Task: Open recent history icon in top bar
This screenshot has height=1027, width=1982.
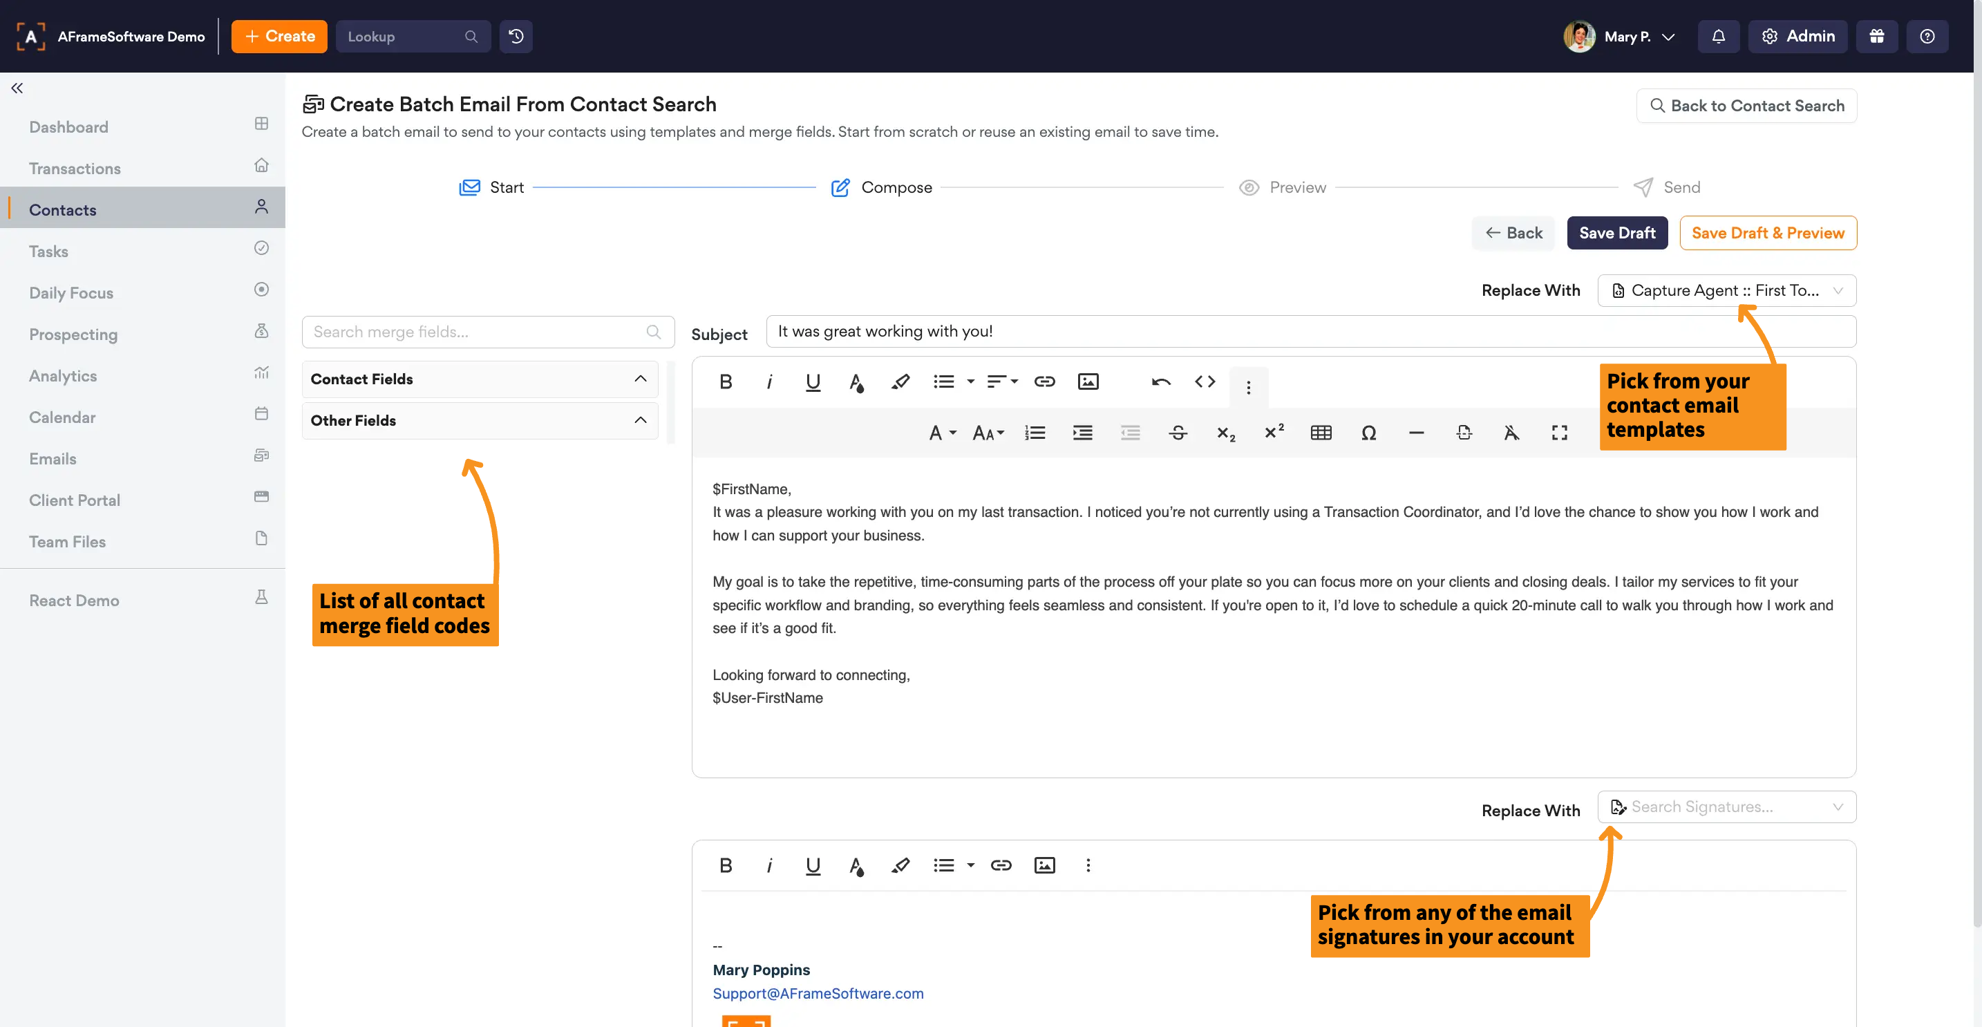Action: point(516,36)
